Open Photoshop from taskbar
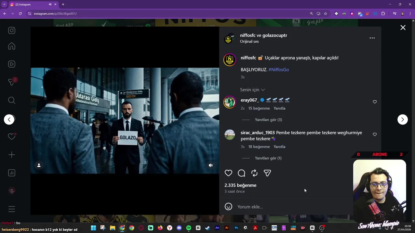This screenshot has width=415, height=233. 236,228
